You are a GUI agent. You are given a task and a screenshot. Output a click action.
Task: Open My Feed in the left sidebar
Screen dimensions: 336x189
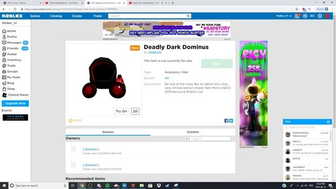point(11,77)
